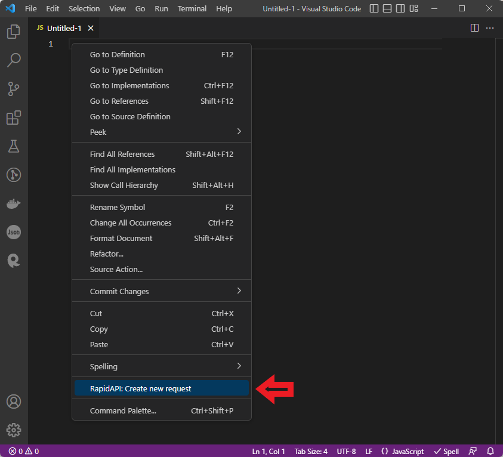Toggle primary side bar layout icon
Image resolution: width=503 pixels, height=457 pixels.
[x=374, y=8]
